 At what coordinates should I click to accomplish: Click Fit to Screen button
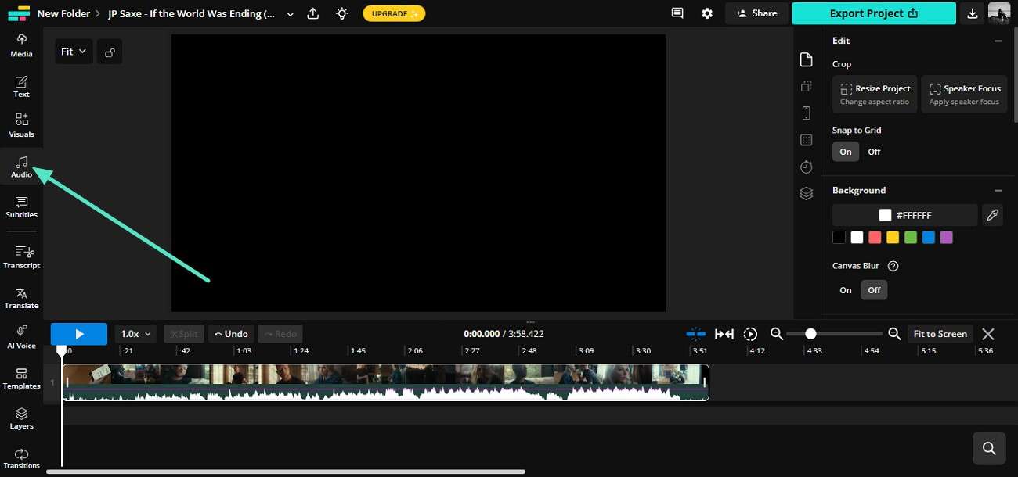(x=940, y=334)
